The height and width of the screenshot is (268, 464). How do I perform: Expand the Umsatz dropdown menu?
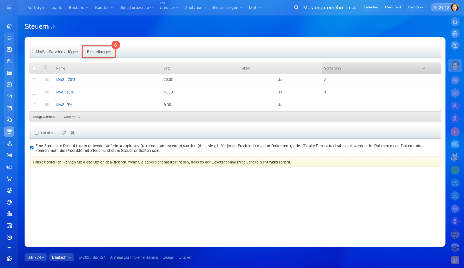pyautogui.click(x=169, y=7)
